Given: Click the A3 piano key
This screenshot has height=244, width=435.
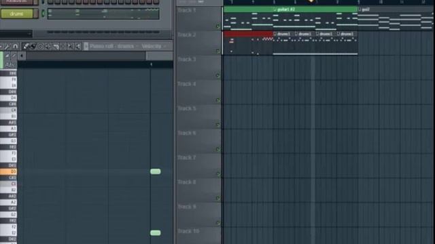Looking at the screenshot, I should pyautogui.click(x=8, y=129).
